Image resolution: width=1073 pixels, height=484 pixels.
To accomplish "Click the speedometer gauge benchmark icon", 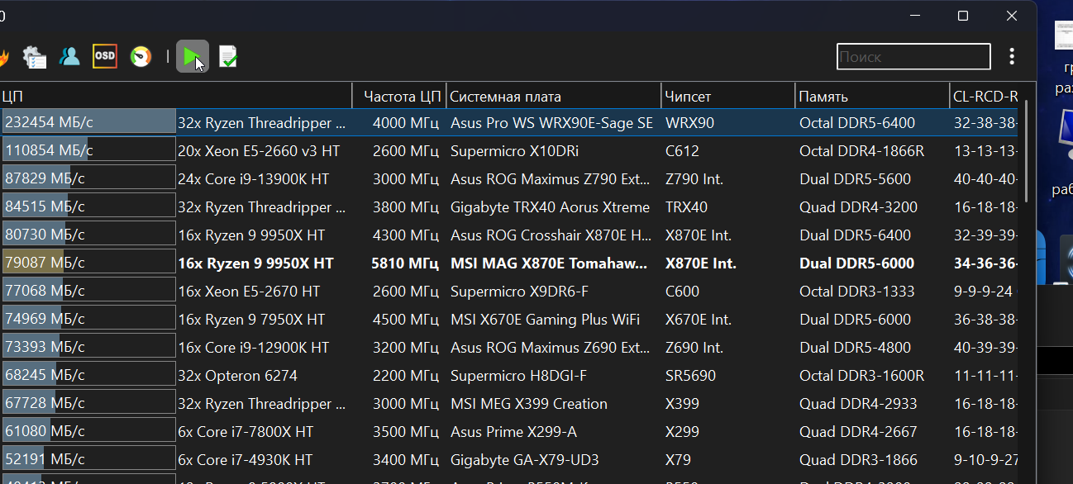I will coord(140,56).
